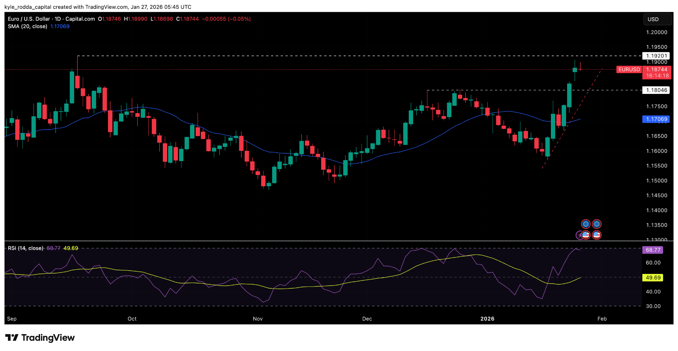Click the 1.19201 resistance level label
The image size is (678, 351).
pos(656,56)
